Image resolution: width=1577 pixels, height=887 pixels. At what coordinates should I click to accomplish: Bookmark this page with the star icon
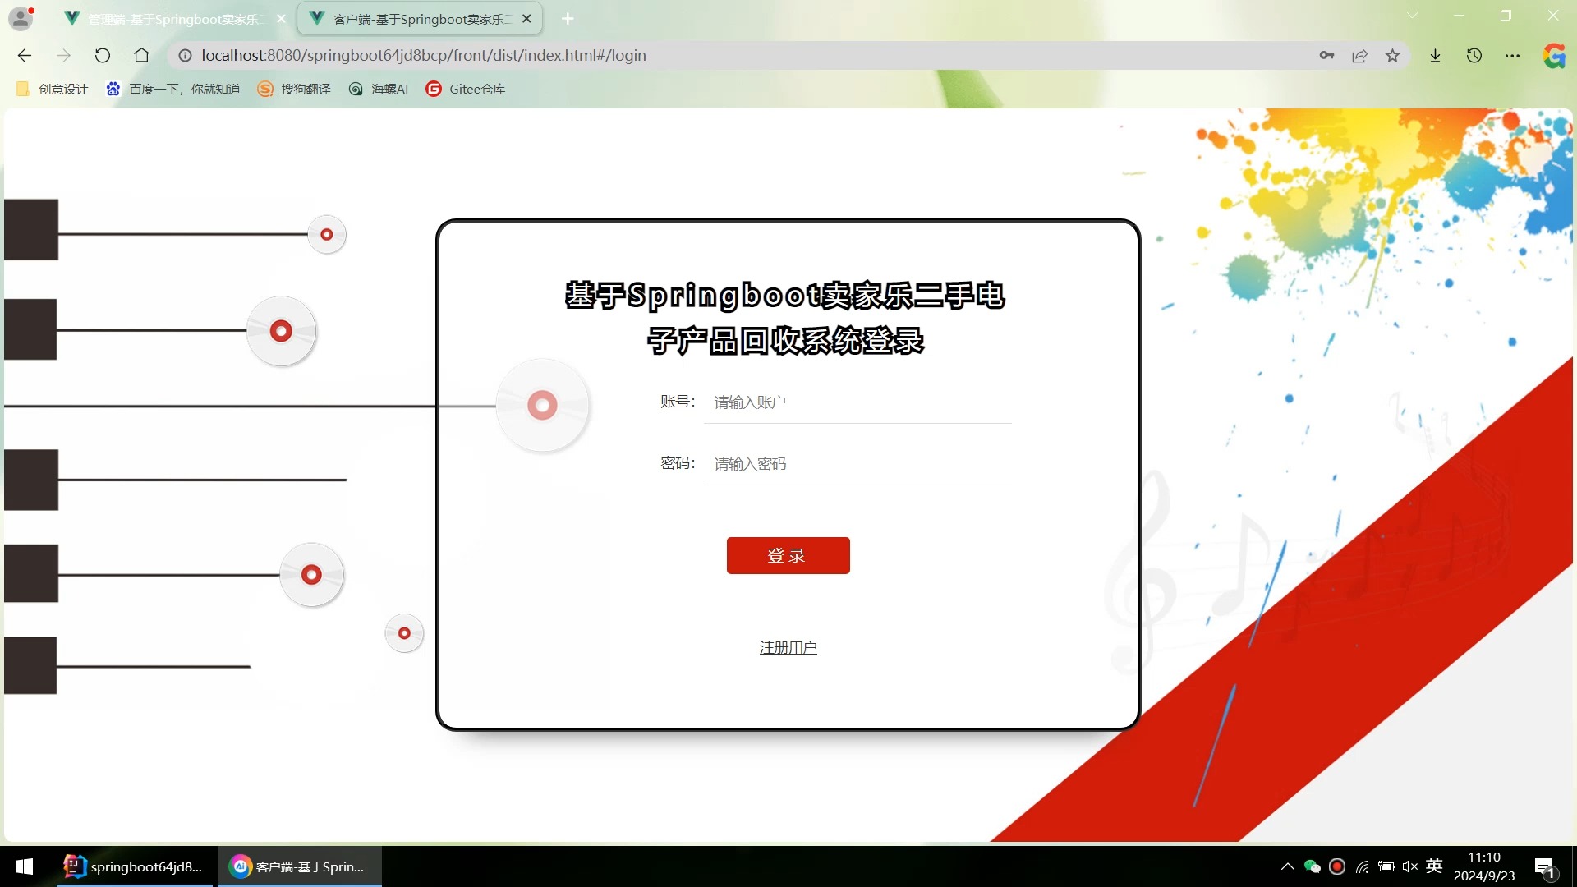pos(1392,55)
